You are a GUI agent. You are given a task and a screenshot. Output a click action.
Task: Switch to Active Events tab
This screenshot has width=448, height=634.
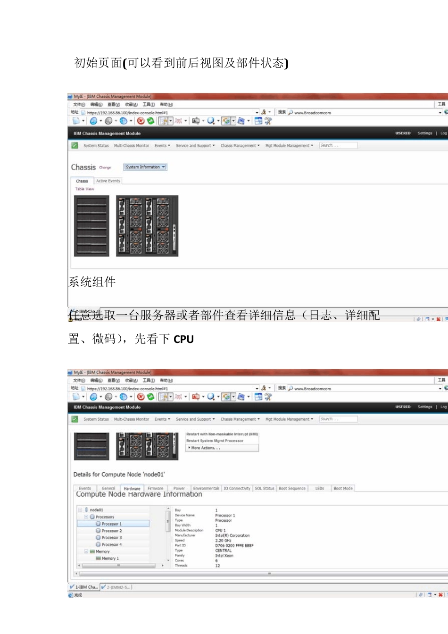(108, 181)
